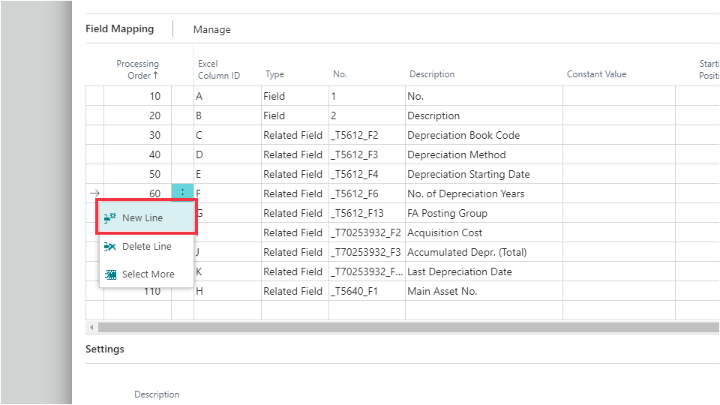This screenshot has width=720, height=405.
Task: Click the Constant Value column header
Action: coord(596,74)
